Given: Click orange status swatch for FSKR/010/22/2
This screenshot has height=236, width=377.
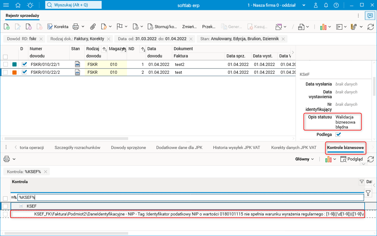Looking at the screenshot, I should pyautogui.click(x=15, y=72).
